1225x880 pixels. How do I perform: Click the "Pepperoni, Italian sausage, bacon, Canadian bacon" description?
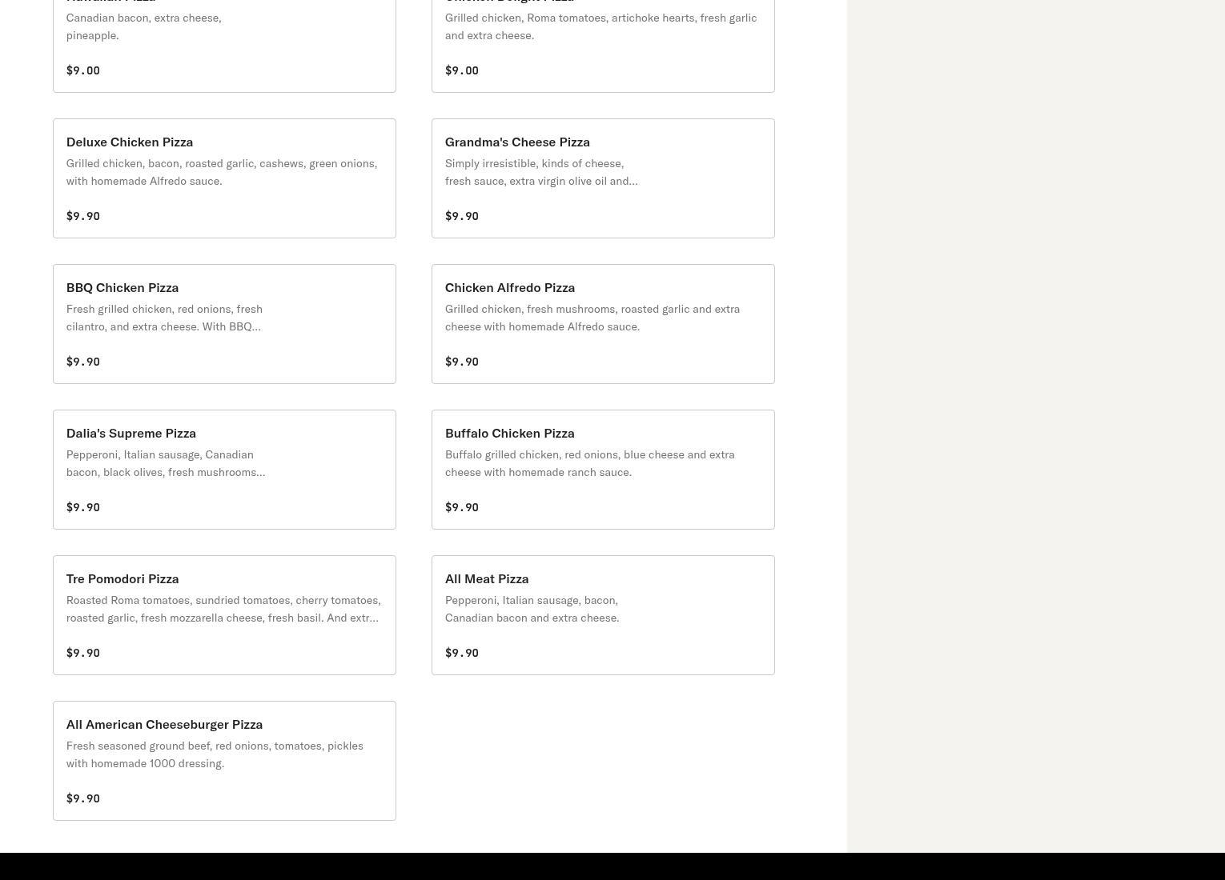coord(532,609)
